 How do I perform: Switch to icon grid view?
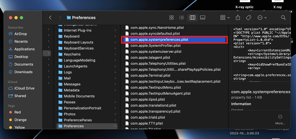coord(172,18)
